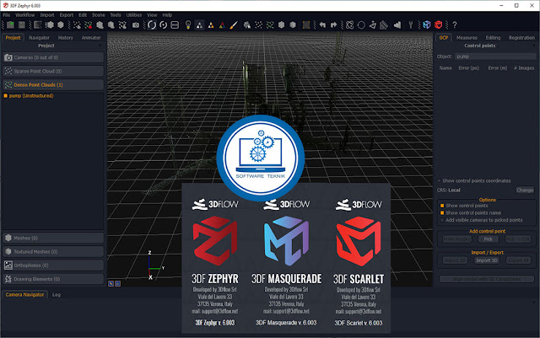540x338 pixels.
Task: Collapse the Dense Point Clouds (1) section
Action: 53,84
